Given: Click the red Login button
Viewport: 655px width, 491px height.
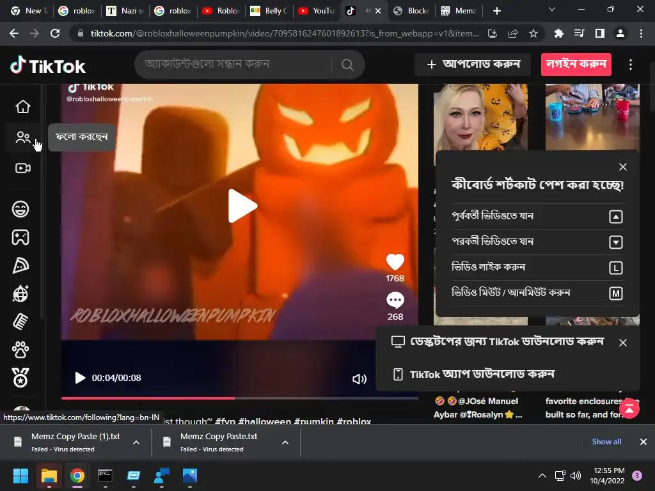Looking at the screenshot, I should point(576,65).
